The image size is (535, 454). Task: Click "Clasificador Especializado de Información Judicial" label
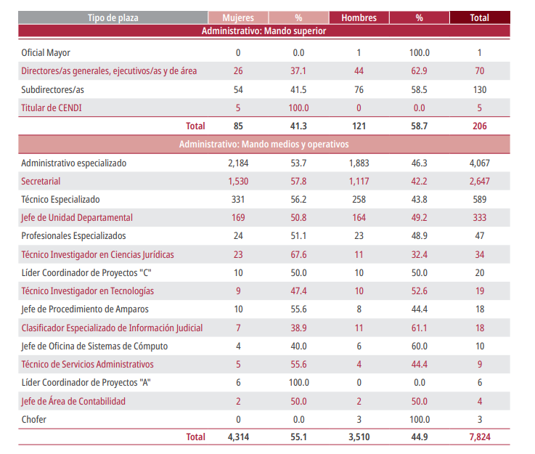click(x=112, y=328)
